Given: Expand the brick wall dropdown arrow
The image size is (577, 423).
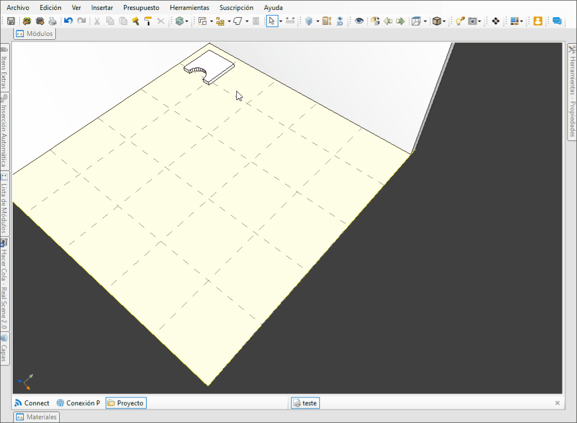Looking at the screenshot, I should (229, 22).
